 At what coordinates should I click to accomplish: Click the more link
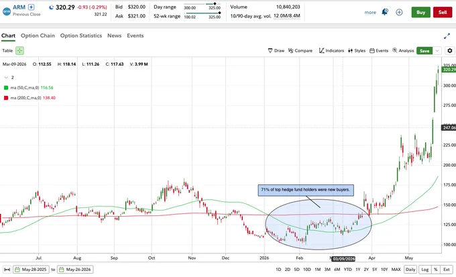coord(370,13)
